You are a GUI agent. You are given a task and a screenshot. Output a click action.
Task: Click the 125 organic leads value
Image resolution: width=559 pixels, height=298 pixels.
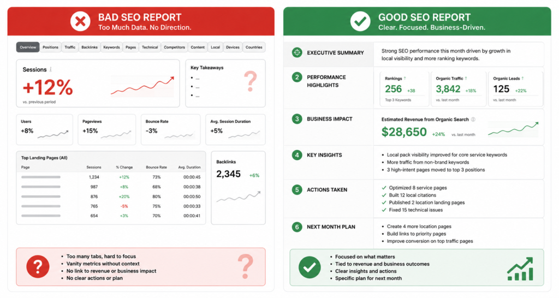tap(501, 89)
